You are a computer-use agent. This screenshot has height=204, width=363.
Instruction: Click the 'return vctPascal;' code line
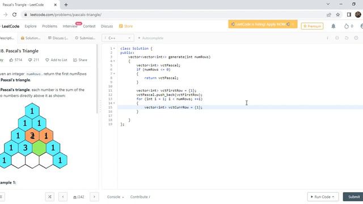[x=161, y=78]
